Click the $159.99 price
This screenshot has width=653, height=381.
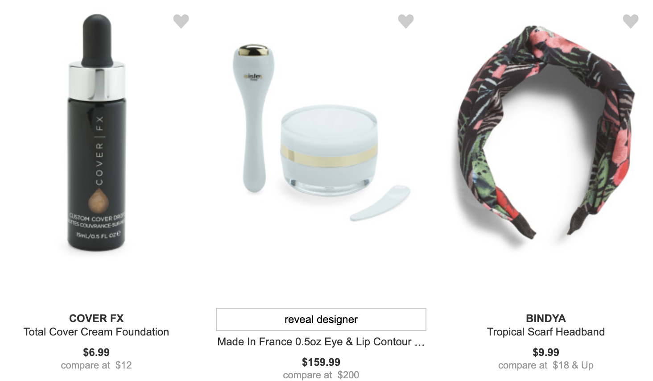(321, 362)
